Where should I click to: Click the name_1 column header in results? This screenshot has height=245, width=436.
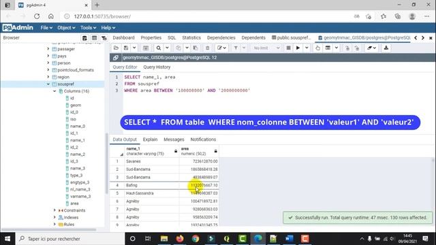[151, 151]
